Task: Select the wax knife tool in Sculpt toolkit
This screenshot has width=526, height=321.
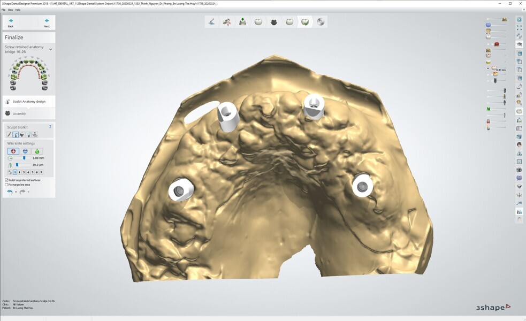Action: [x=16, y=135]
